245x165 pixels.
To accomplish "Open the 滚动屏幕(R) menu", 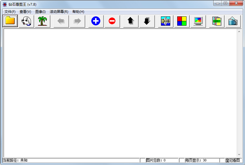I will click(x=59, y=11).
